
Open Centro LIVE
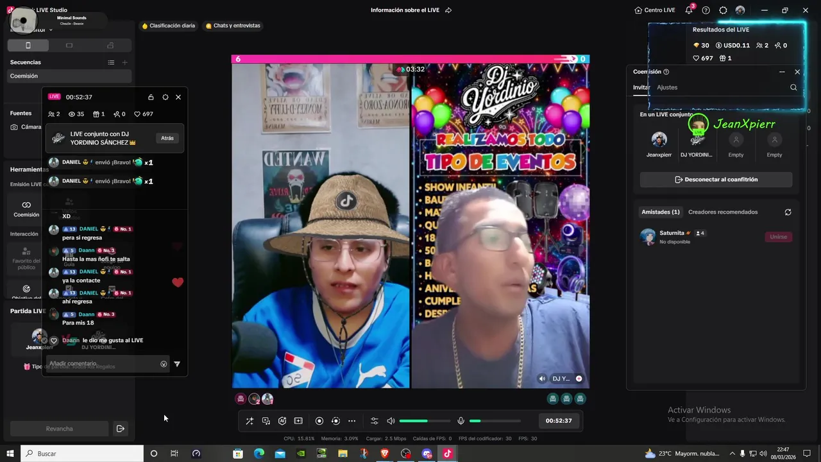click(x=655, y=10)
